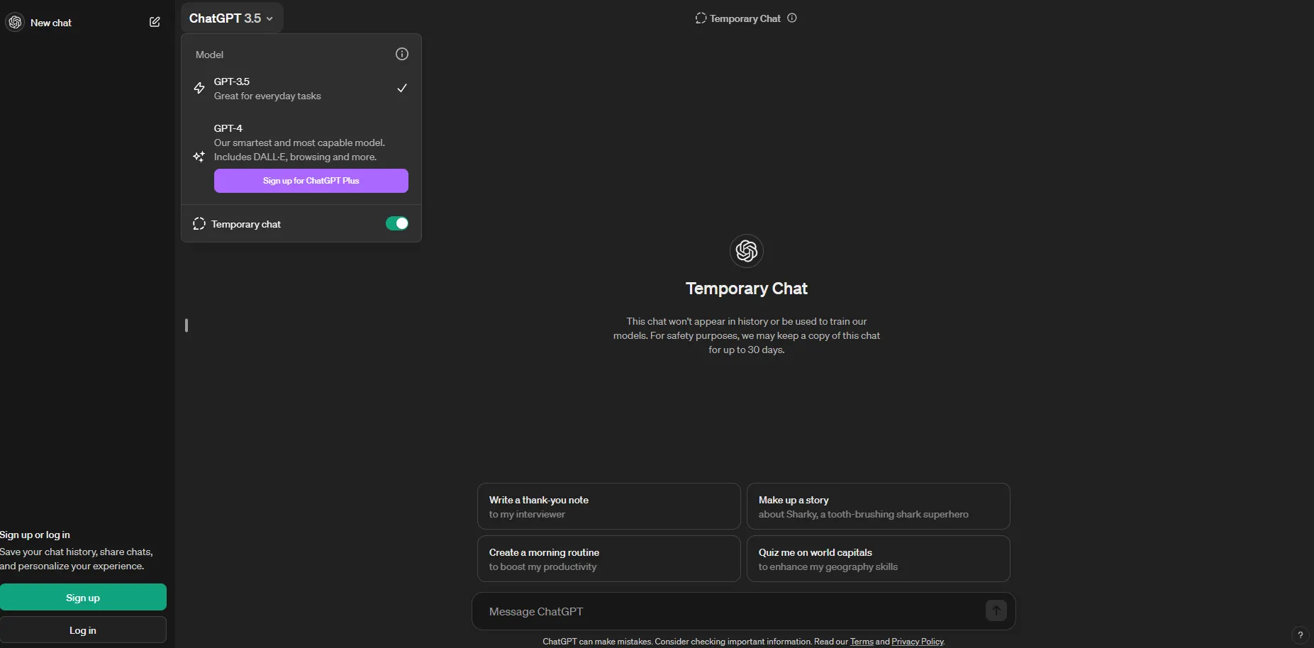Click the new chat compose icon
This screenshot has width=1314, height=648.
click(155, 22)
